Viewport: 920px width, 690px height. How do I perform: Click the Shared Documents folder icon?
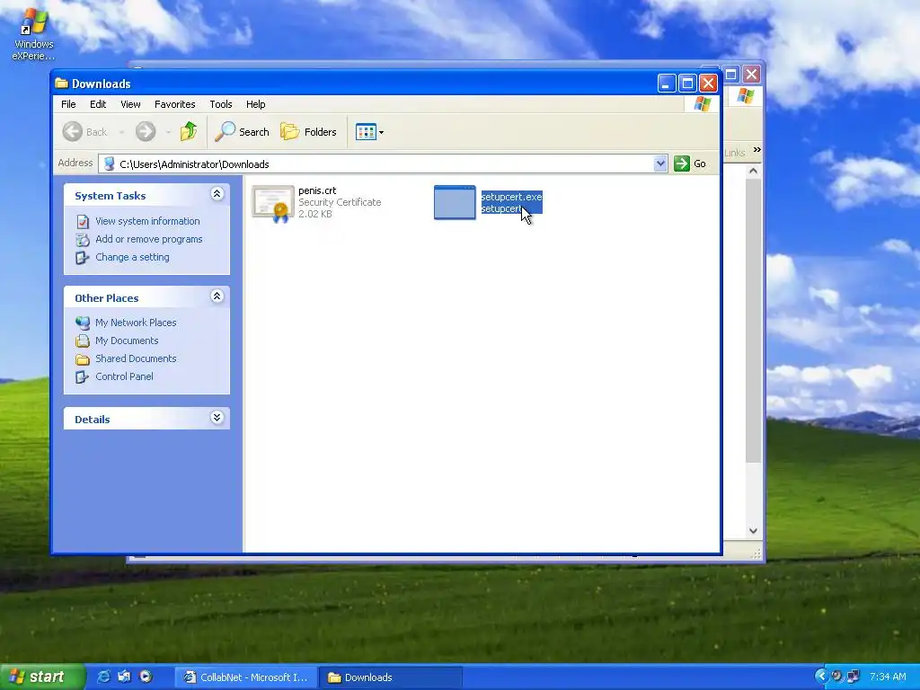click(83, 359)
